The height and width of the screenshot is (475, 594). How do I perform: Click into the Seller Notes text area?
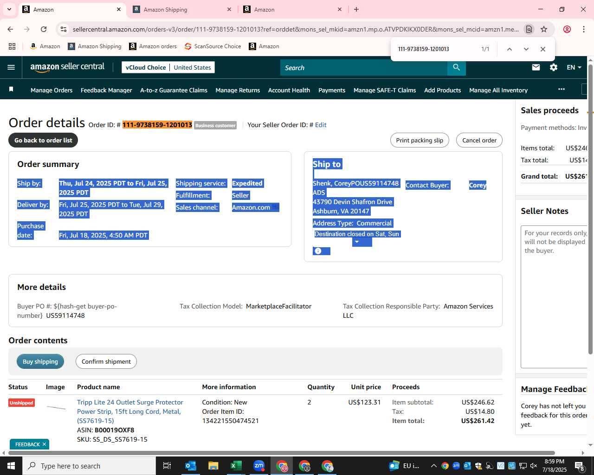(x=554, y=297)
